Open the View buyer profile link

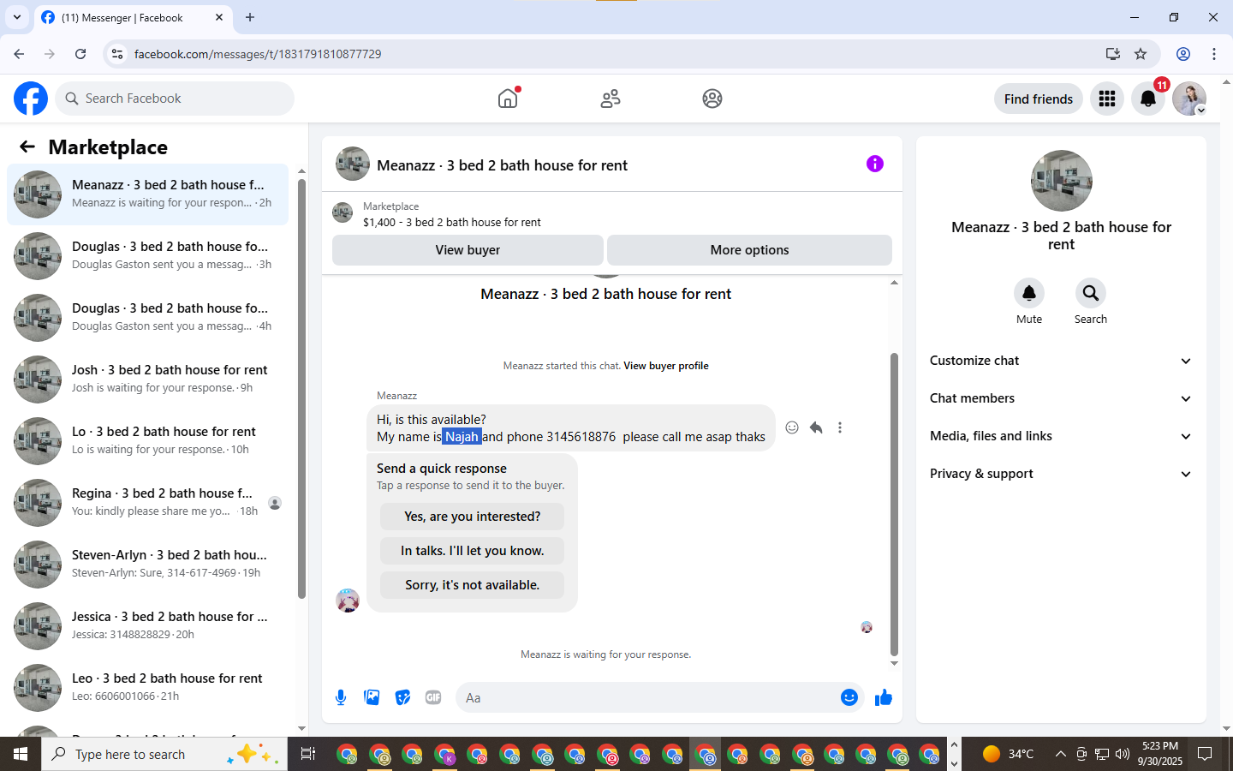point(665,366)
